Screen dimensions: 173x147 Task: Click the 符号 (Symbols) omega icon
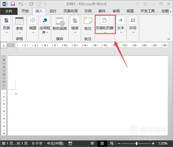133,20
